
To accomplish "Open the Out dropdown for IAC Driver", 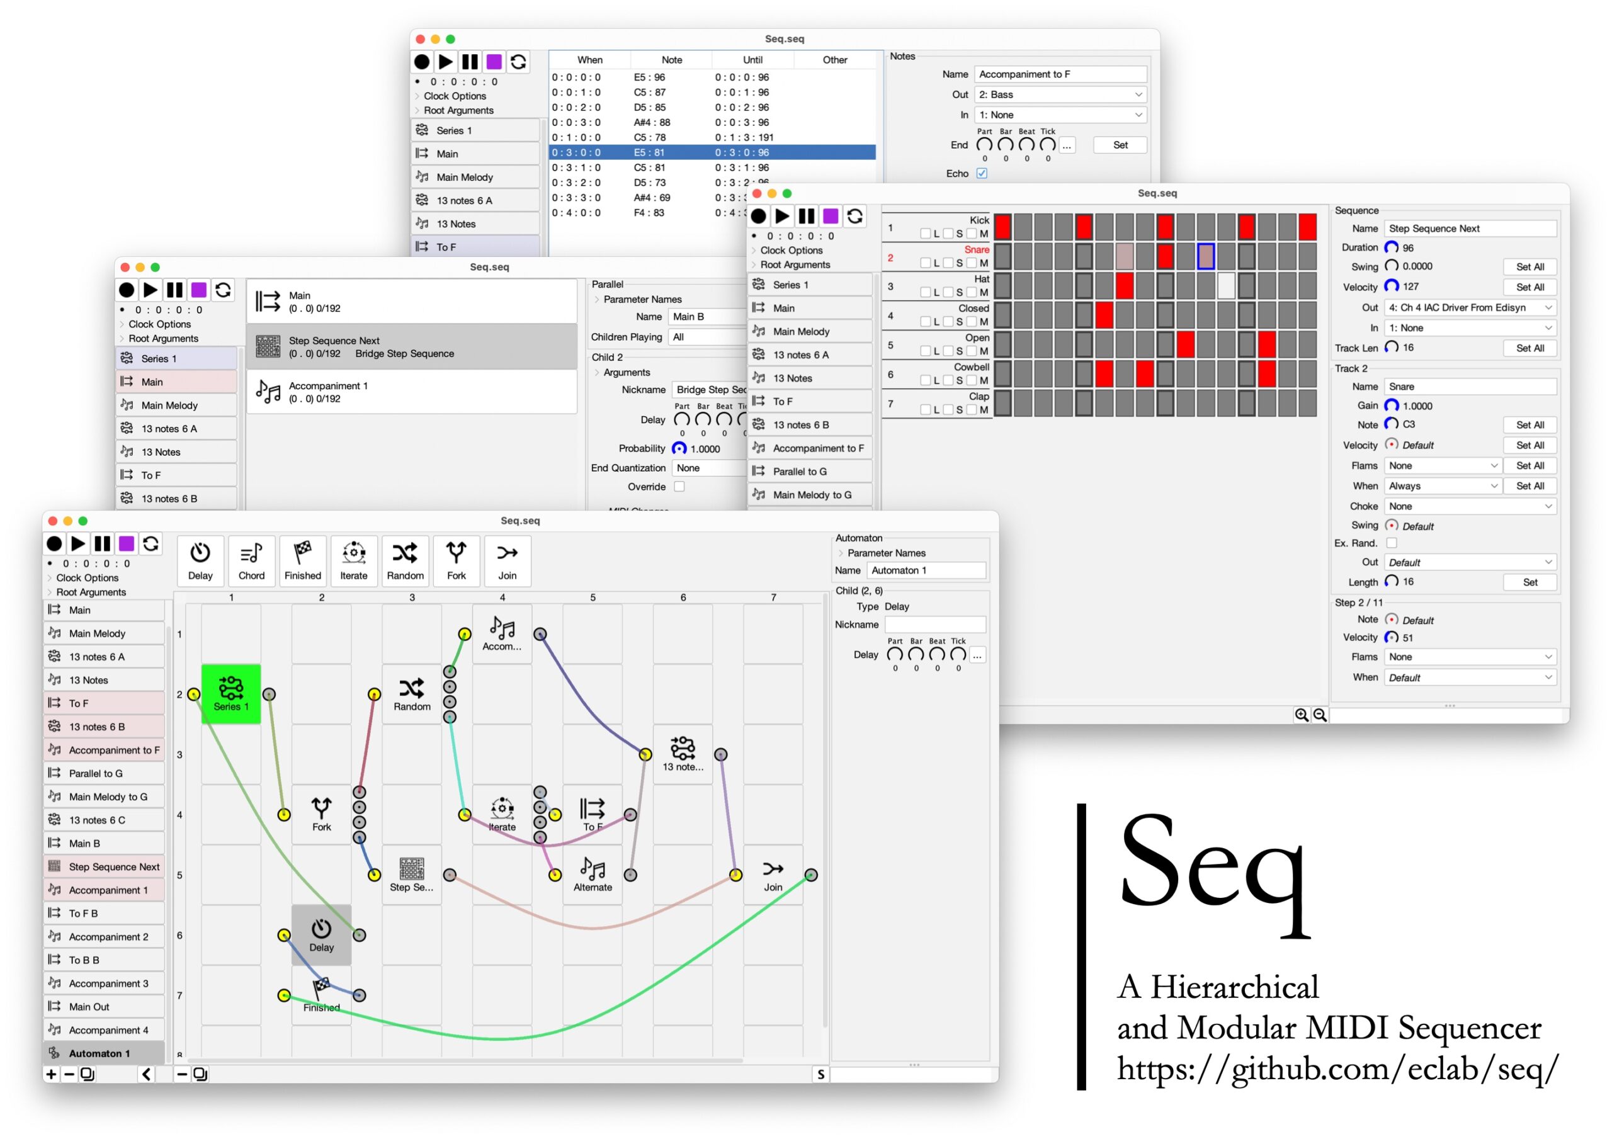I will point(1470,307).
